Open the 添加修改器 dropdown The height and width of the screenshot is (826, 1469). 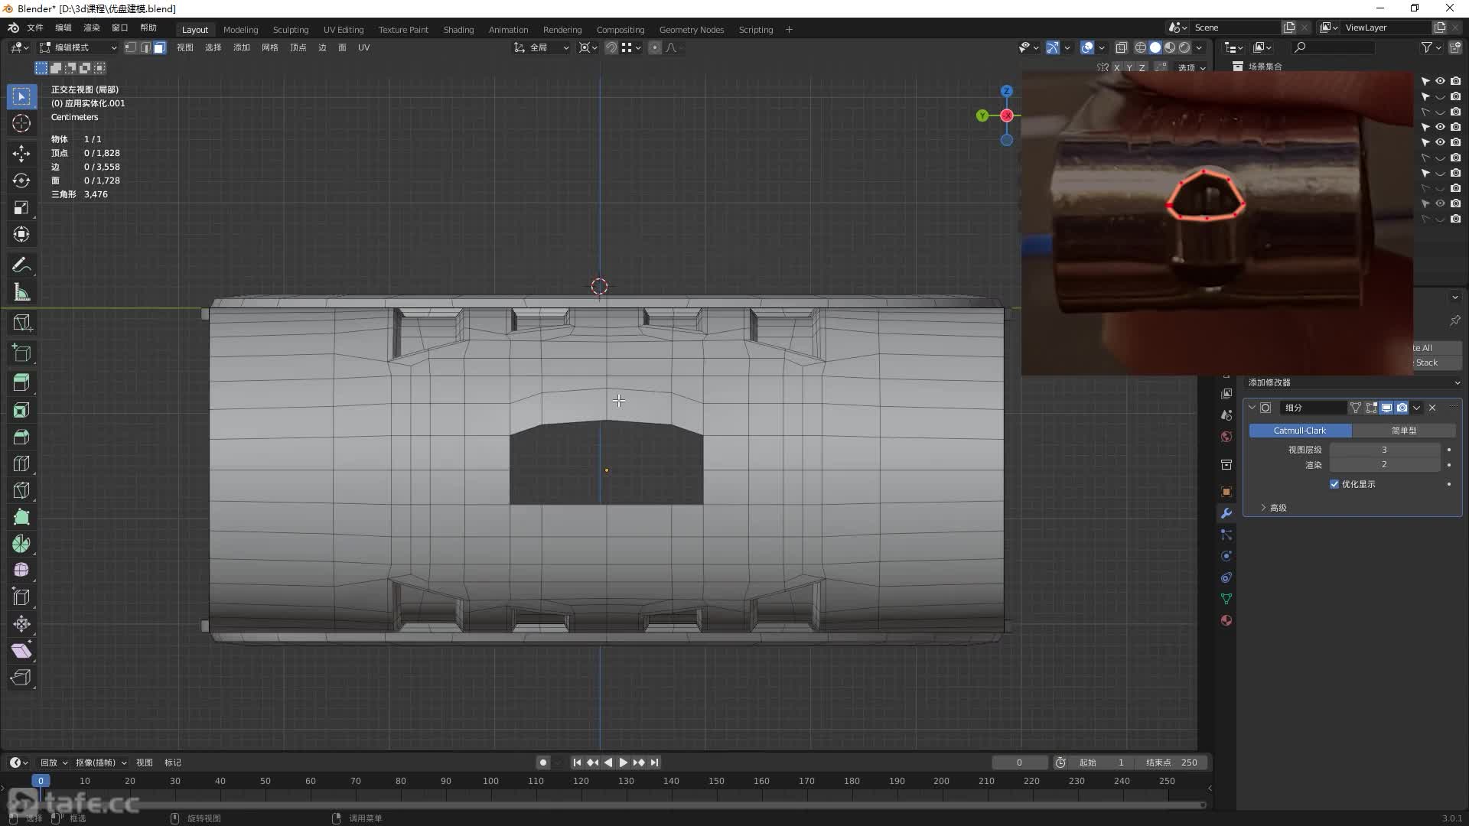pos(1353,382)
